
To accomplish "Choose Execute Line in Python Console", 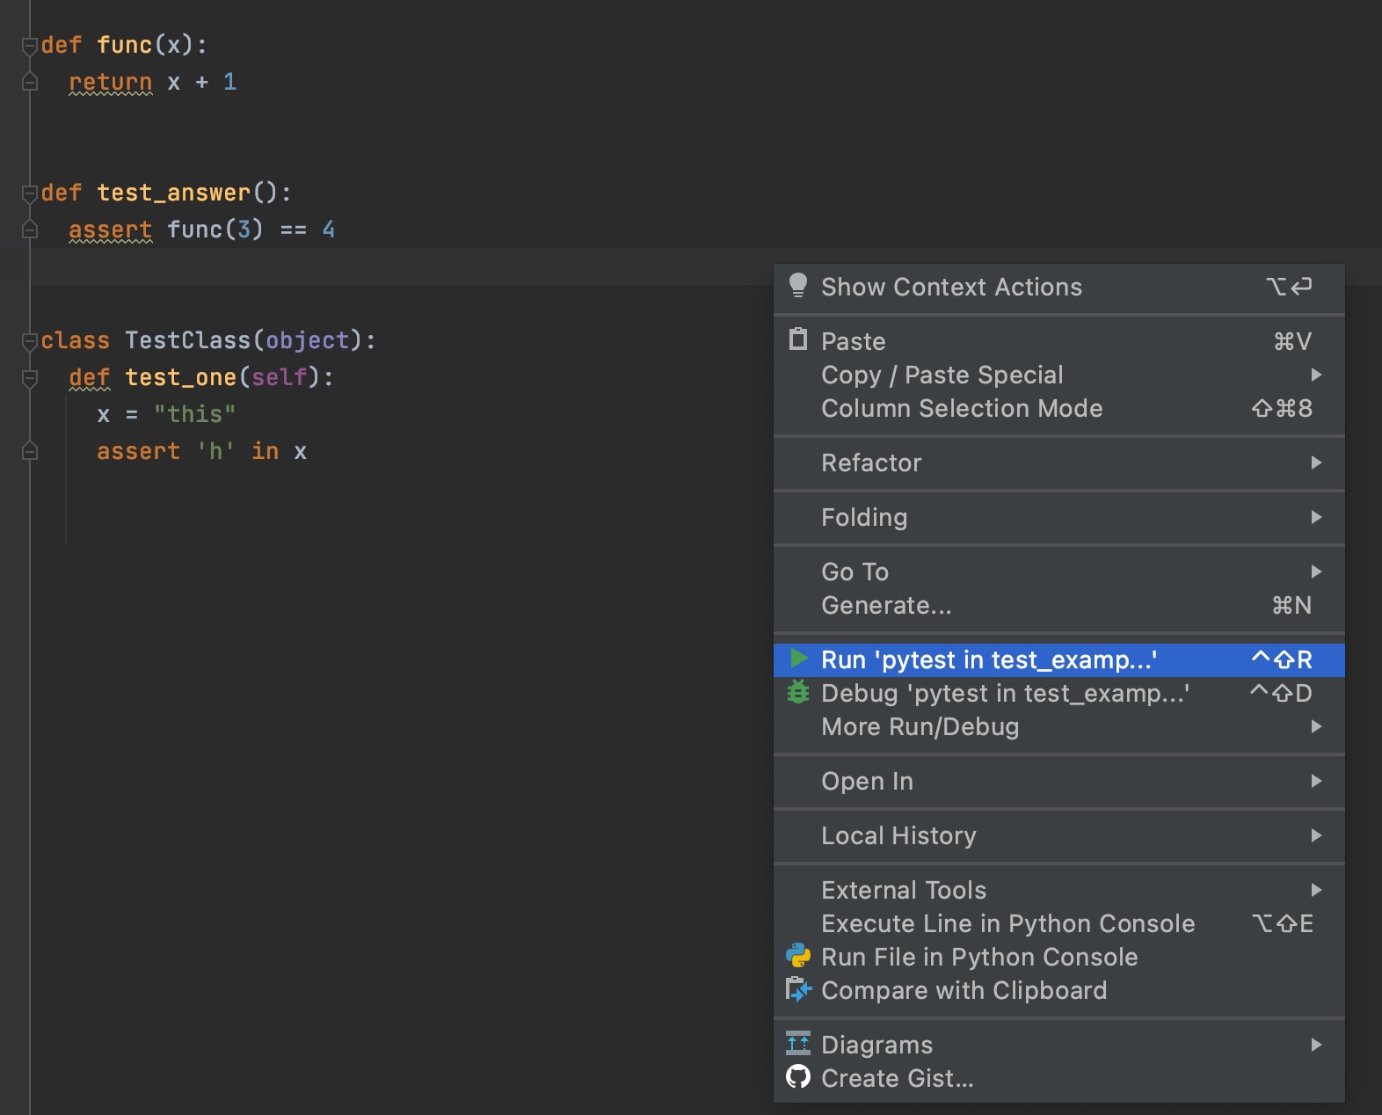I will tap(1059, 923).
